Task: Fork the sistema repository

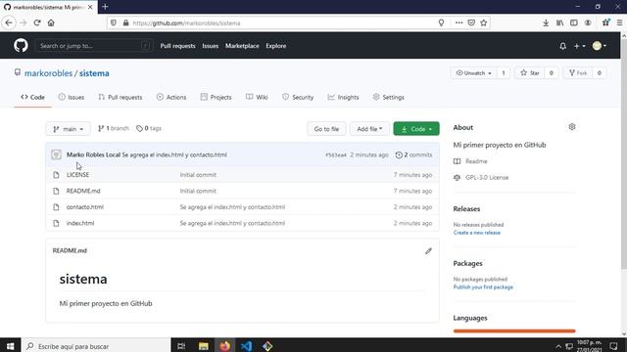Action: pyautogui.click(x=578, y=73)
